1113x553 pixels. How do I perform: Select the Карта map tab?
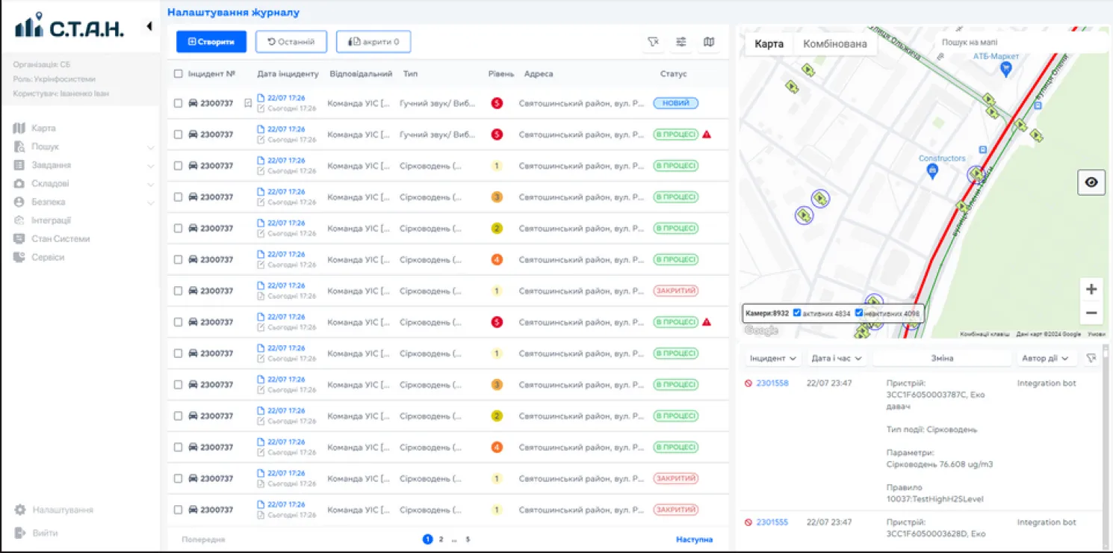[x=769, y=44]
